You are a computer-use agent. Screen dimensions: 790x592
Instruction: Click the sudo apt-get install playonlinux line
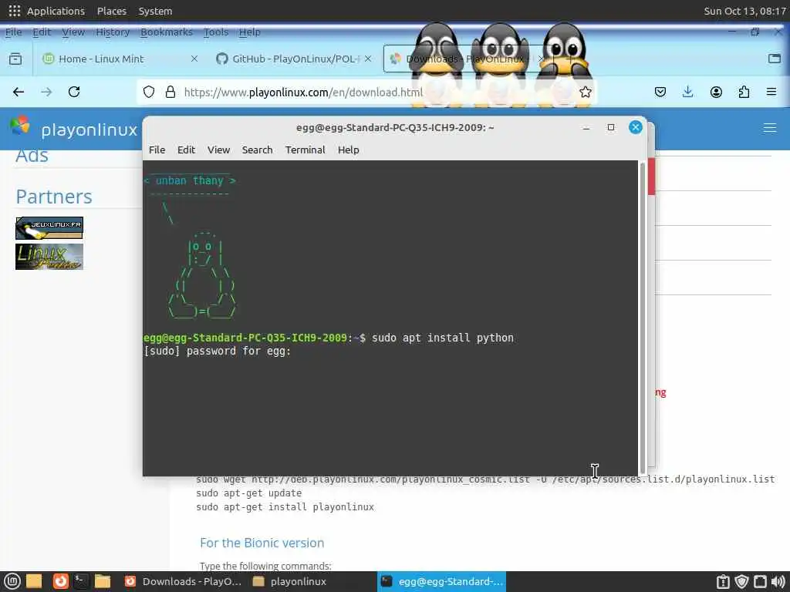(x=285, y=507)
